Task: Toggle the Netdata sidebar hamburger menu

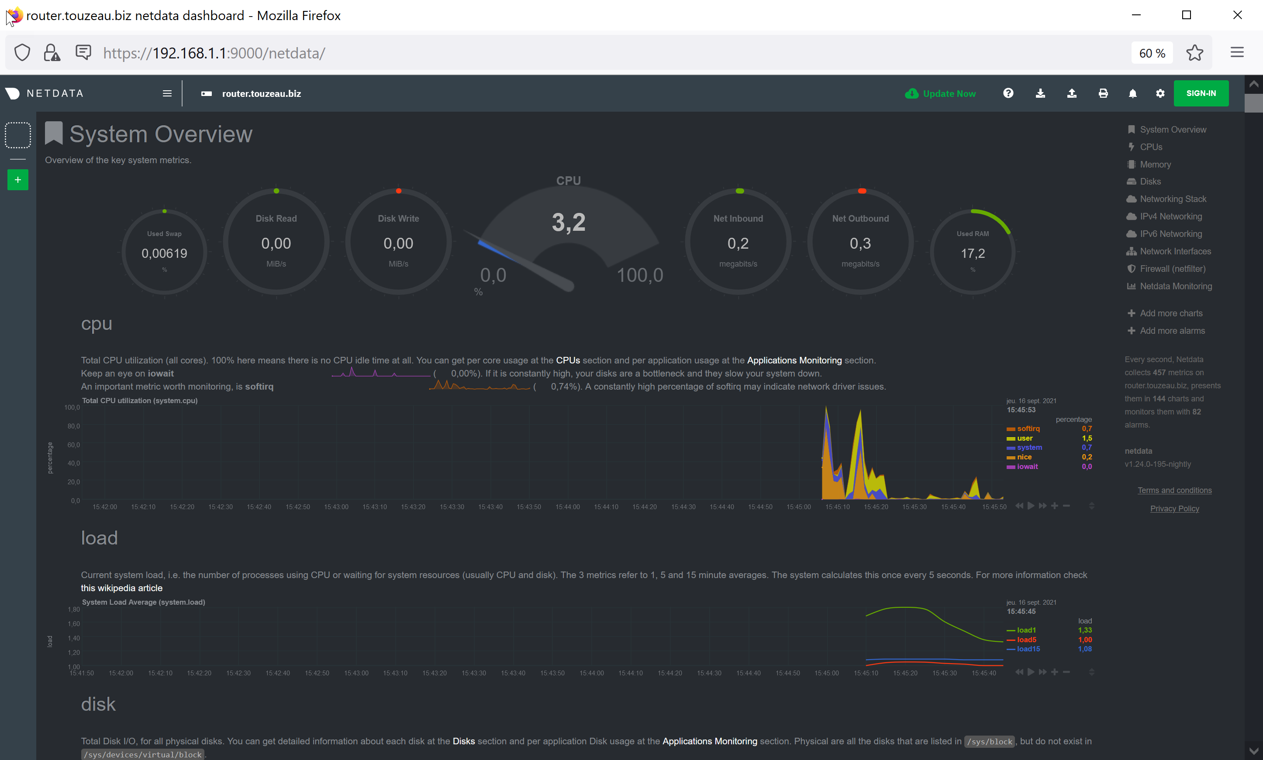Action: [x=167, y=93]
